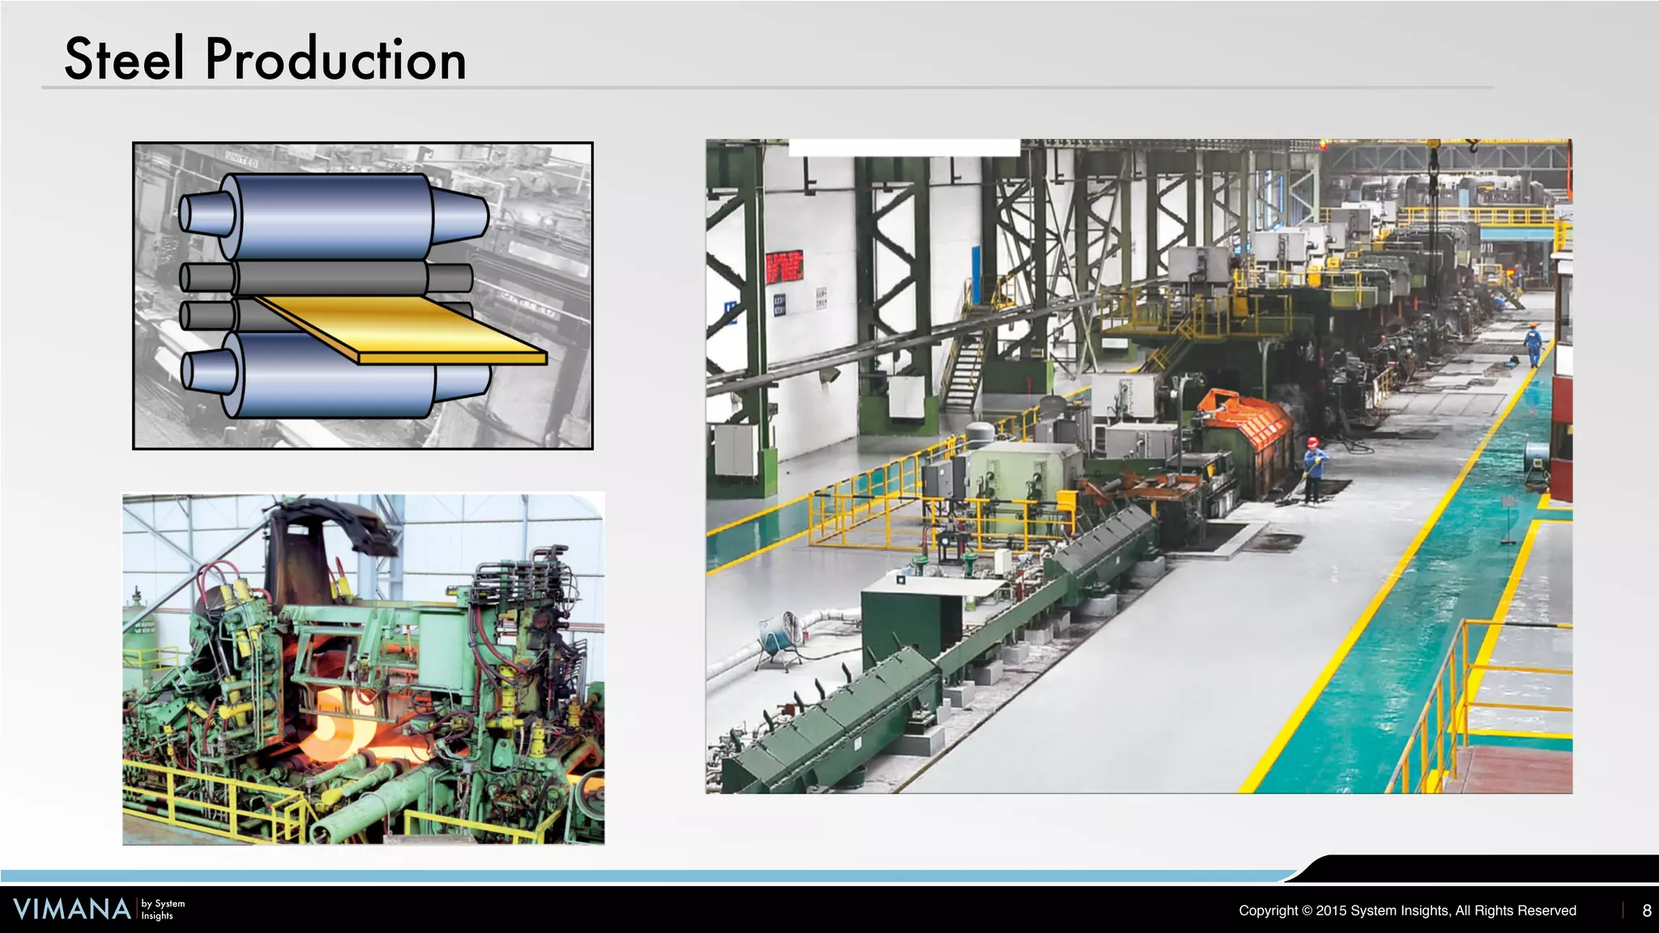Click the light blue footer bar

click(648, 875)
